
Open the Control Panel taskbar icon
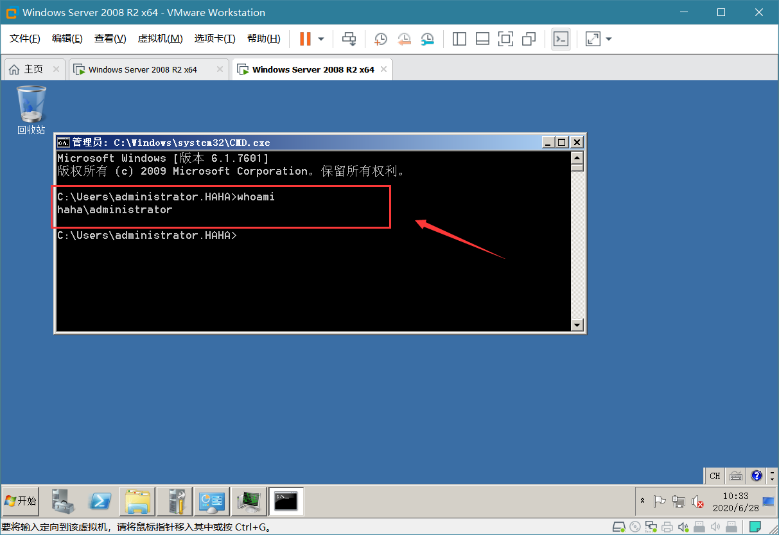tap(212, 502)
